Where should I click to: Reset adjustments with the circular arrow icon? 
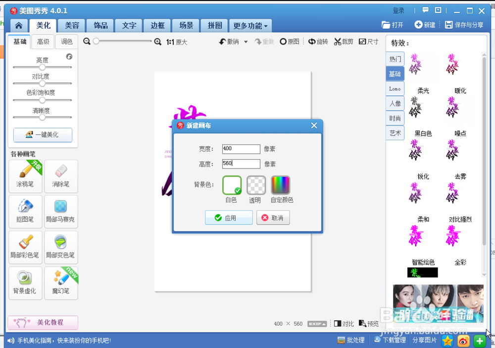[69, 57]
